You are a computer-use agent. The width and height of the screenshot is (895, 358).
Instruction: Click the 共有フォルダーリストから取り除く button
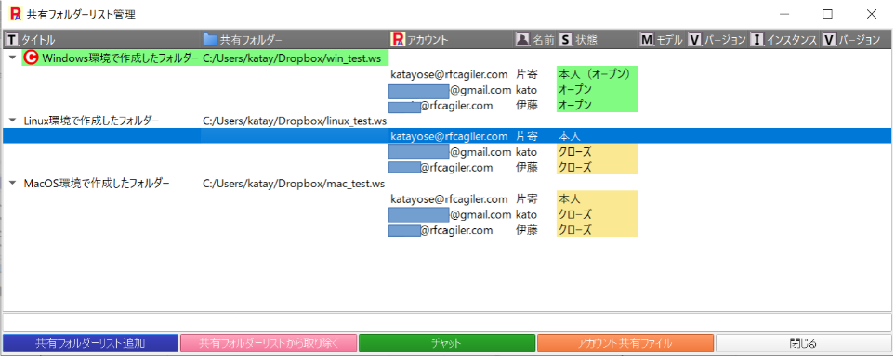(x=269, y=343)
